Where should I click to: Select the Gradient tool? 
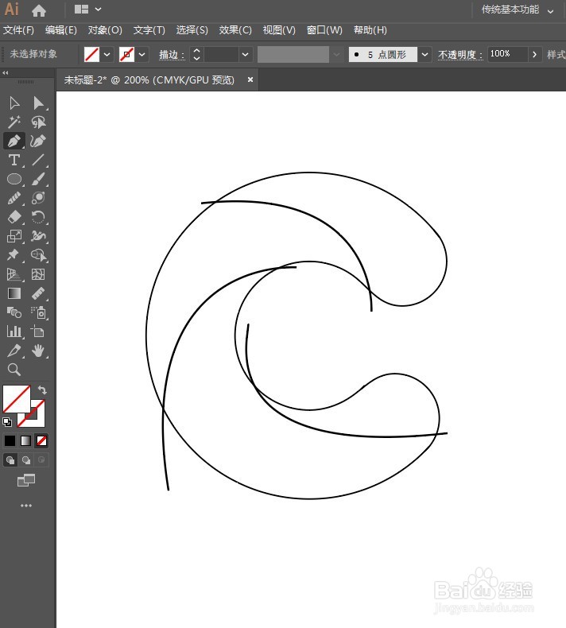coord(14,293)
